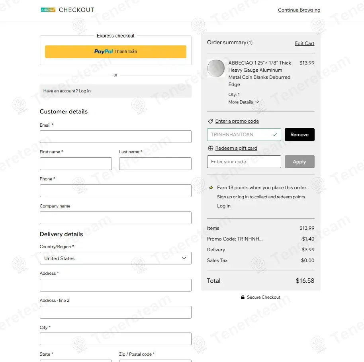Click the gift card code input

(x=244, y=162)
